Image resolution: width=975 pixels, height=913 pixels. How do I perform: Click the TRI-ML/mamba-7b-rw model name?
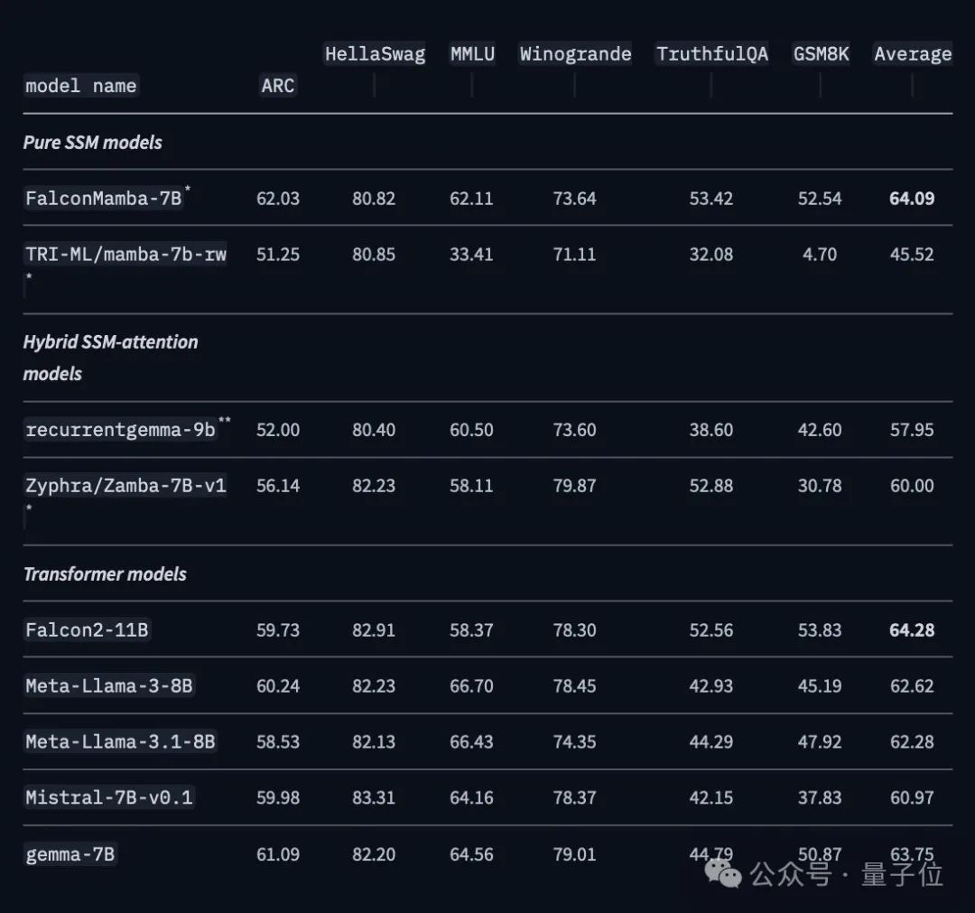coord(125,255)
